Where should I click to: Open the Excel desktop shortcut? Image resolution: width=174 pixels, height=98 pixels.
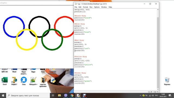(5, 81)
